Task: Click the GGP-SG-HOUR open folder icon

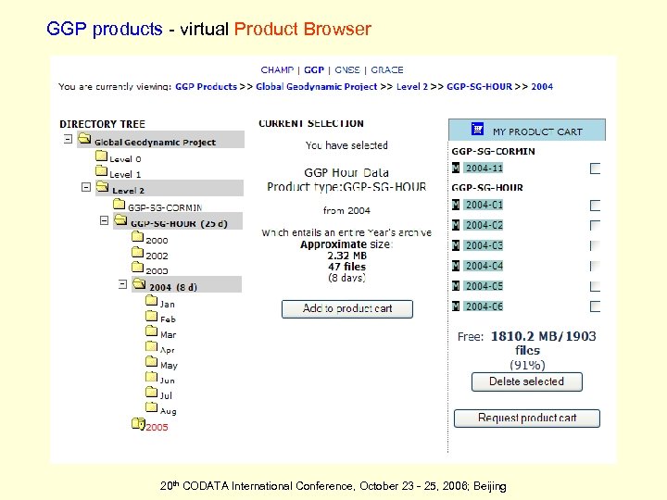Action: tap(120, 219)
